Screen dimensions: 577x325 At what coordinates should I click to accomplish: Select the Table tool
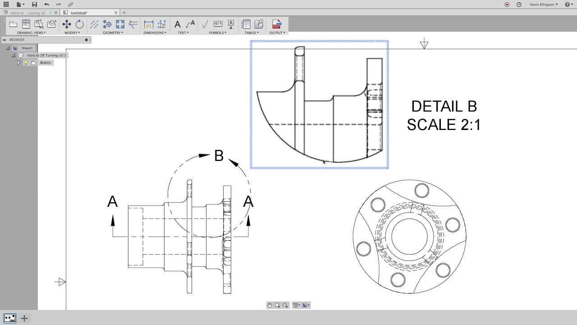pos(246,24)
